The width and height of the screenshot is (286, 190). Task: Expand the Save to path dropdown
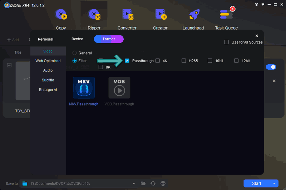coord(134,184)
